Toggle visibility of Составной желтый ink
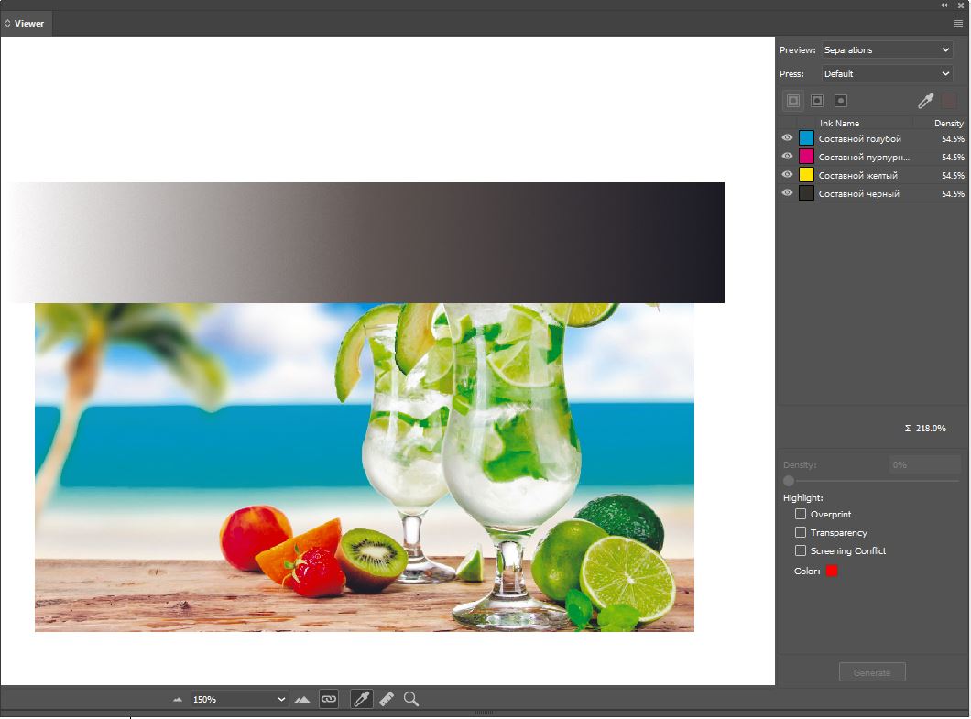This screenshot has height=719, width=971. click(x=787, y=175)
